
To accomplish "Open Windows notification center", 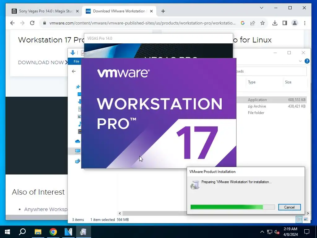I will click(307, 232).
